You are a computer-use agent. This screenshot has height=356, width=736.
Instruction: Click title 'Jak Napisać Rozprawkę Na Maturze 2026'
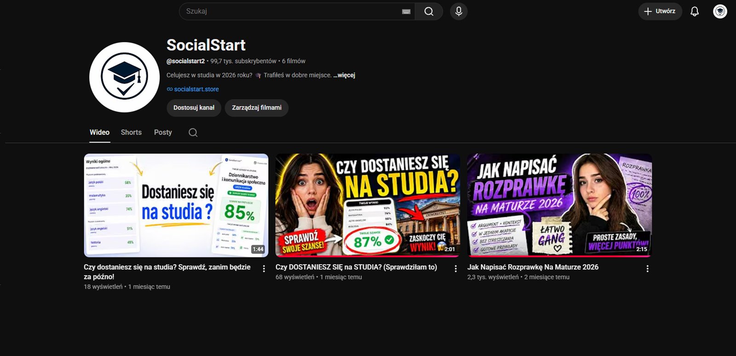pyautogui.click(x=533, y=267)
